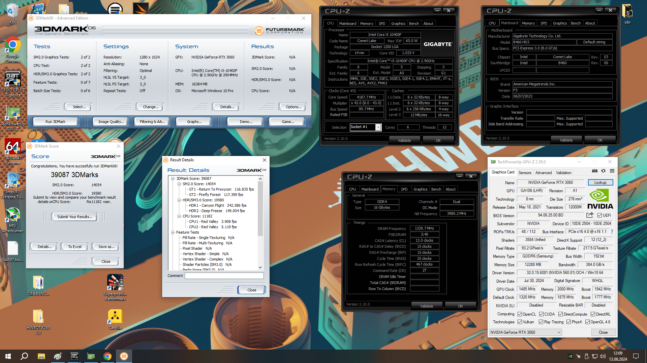Open GPU selection dropdown in GPU-Z
Image resolution: width=647 pixels, height=363 pixels.
[x=526, y=332]
